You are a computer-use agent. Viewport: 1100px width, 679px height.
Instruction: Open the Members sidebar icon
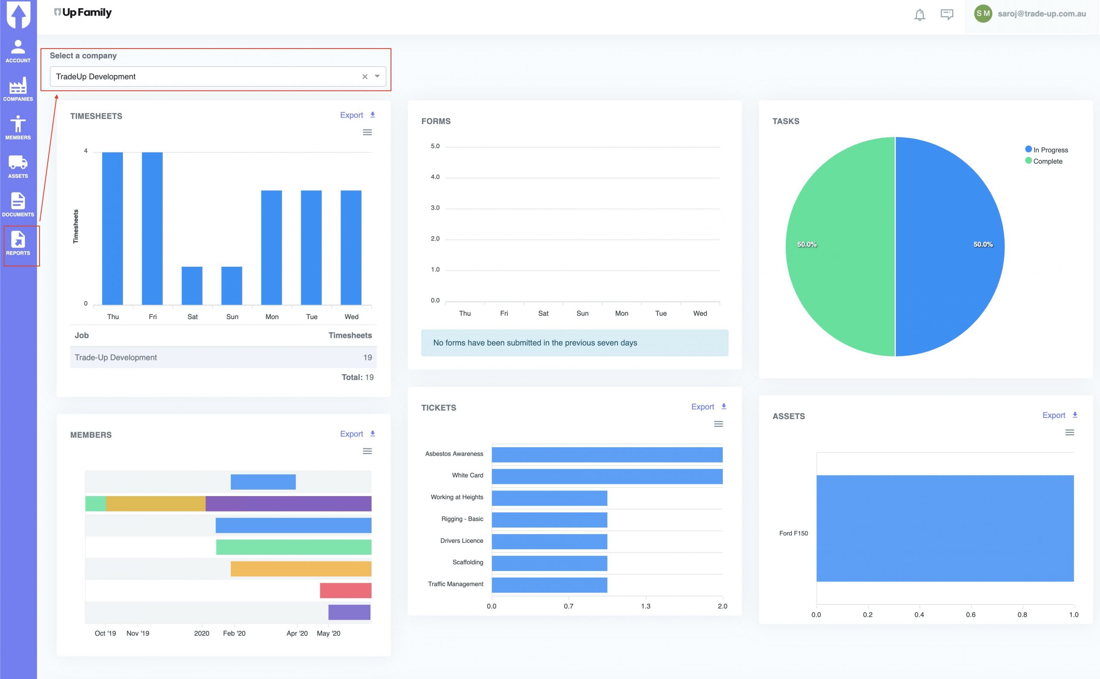tap(18, 128)
